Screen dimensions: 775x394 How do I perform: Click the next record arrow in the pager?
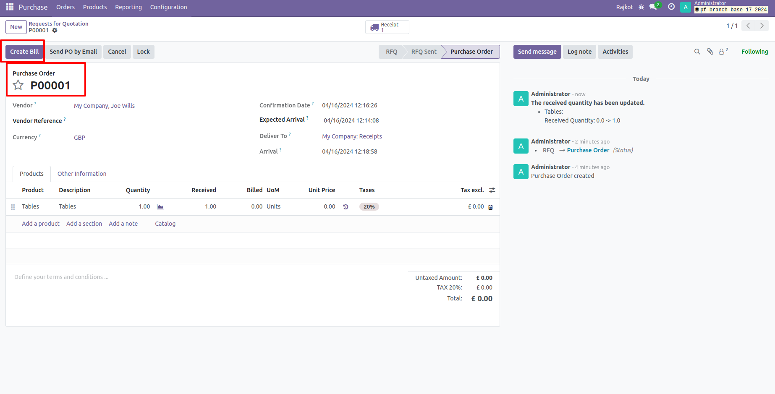(x=762, y=26)
